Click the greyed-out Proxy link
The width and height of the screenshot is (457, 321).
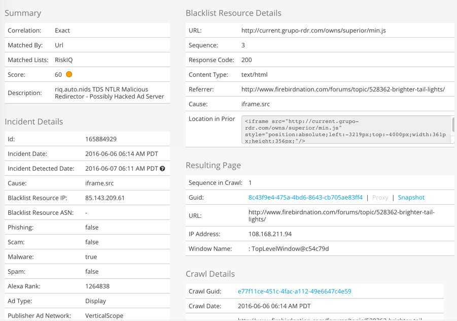(x=380, y=198)
